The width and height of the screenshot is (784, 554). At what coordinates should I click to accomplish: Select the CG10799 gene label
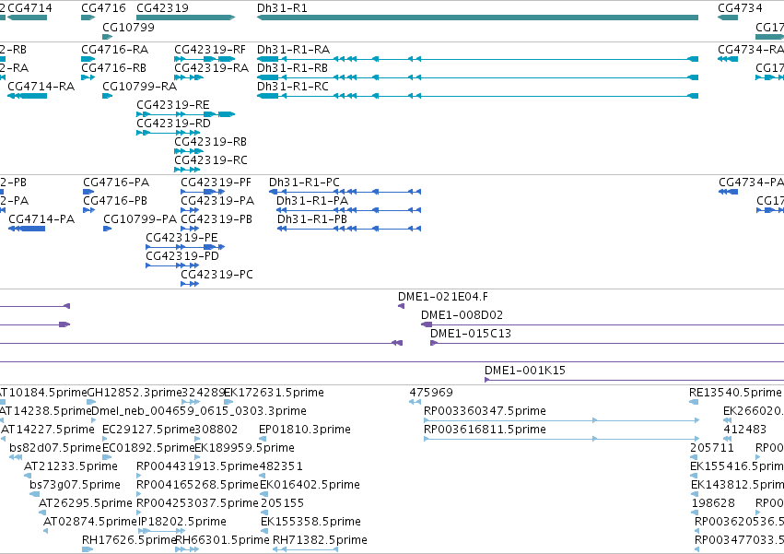(128, 27)
